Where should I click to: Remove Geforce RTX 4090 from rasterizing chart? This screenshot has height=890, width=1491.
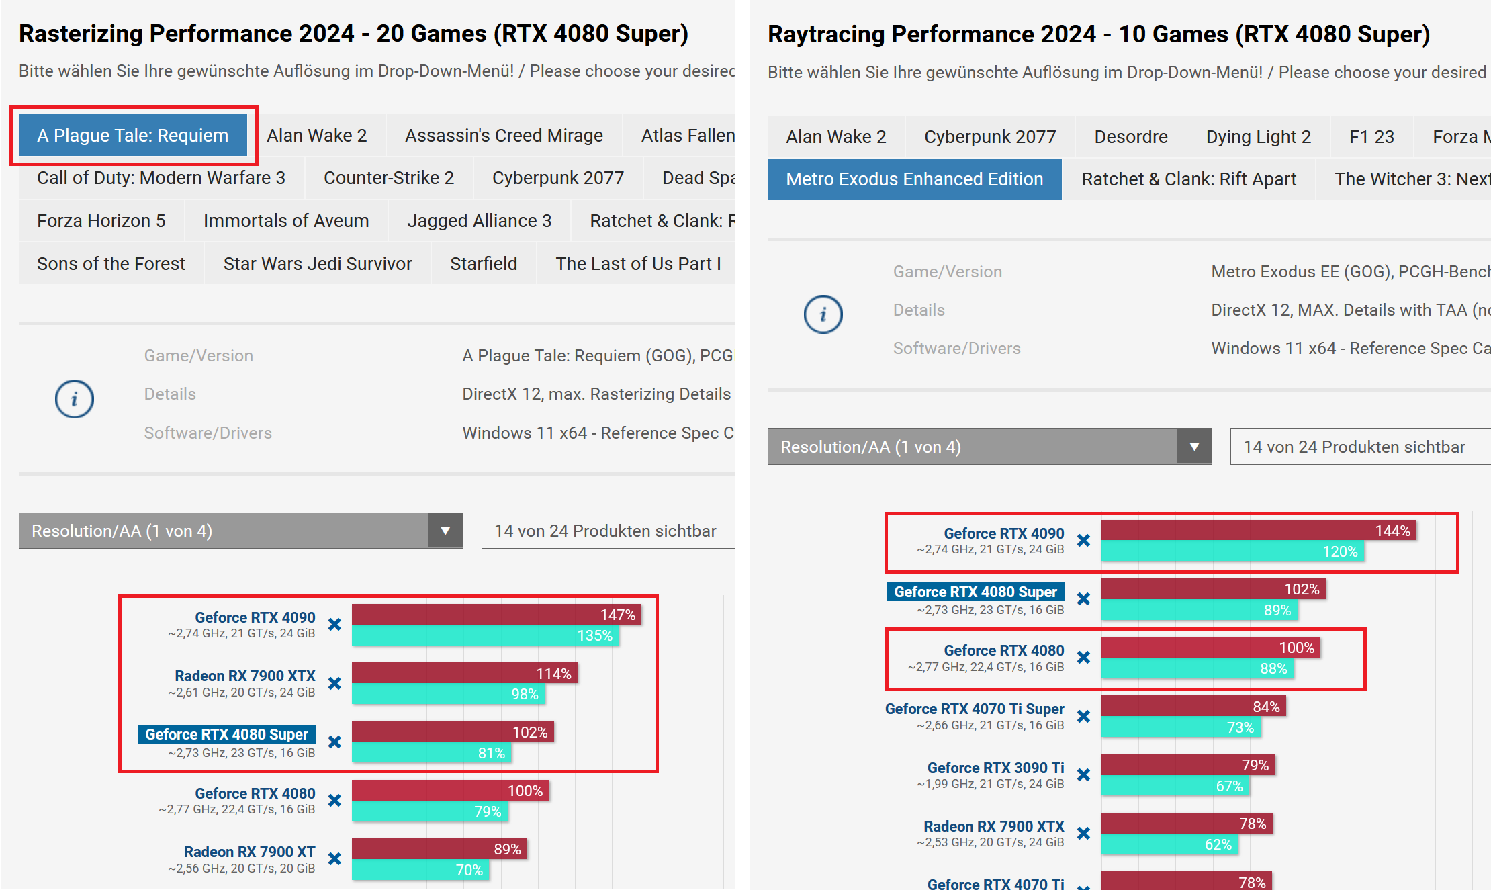point(334,625)
